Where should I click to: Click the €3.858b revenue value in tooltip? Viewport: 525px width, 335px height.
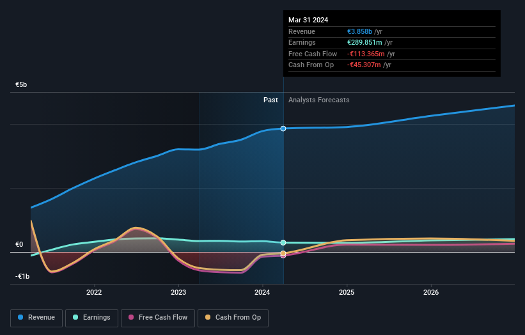point(359,31)
